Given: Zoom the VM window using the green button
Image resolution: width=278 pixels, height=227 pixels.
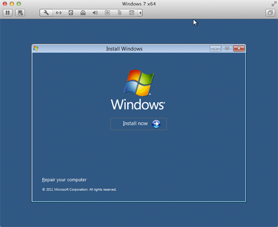Looking at the screenshot, I should pos(19,4).
